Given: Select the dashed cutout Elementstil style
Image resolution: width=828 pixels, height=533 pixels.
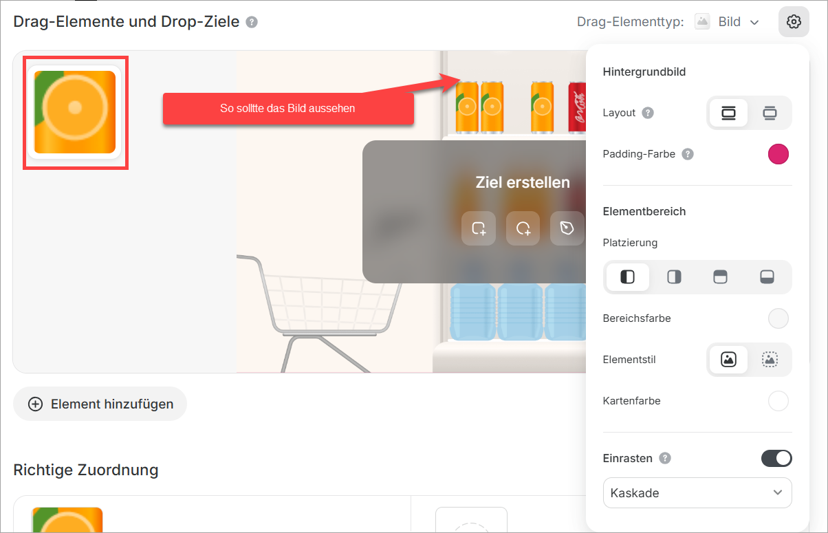Looking at the screenshot, I should coord(770,359).
